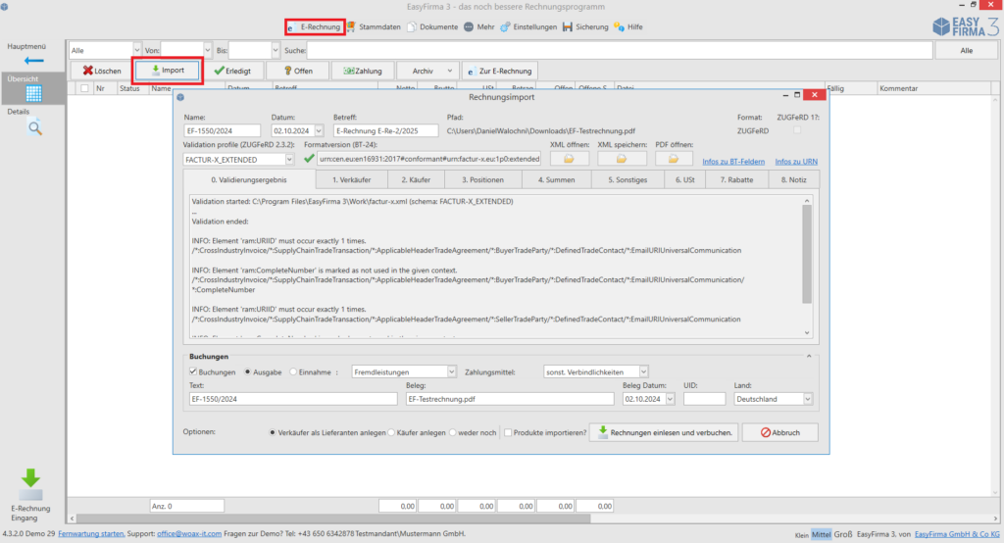Click the Hauptmenü back arrow icon
The image size is (1004, 543).
[34, 61]
